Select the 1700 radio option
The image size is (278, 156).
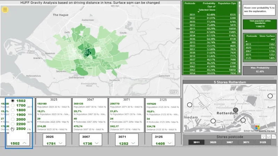coord(13,105)
